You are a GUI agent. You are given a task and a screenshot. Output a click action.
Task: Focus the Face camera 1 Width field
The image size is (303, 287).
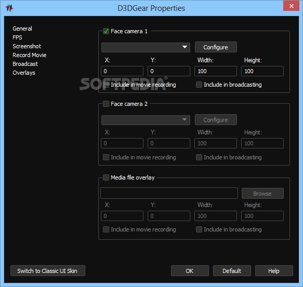(216, 71)
